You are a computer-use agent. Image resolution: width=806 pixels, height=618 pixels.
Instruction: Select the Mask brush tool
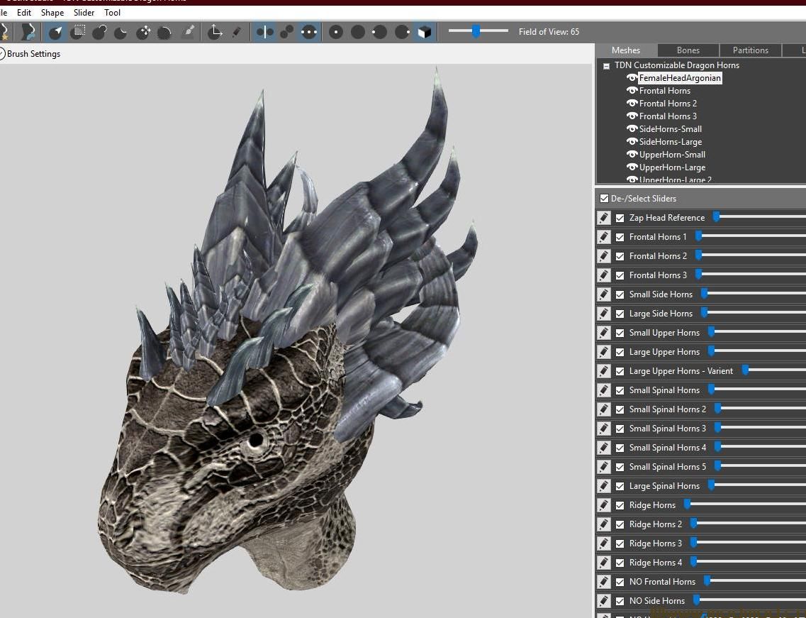[78, 32]
